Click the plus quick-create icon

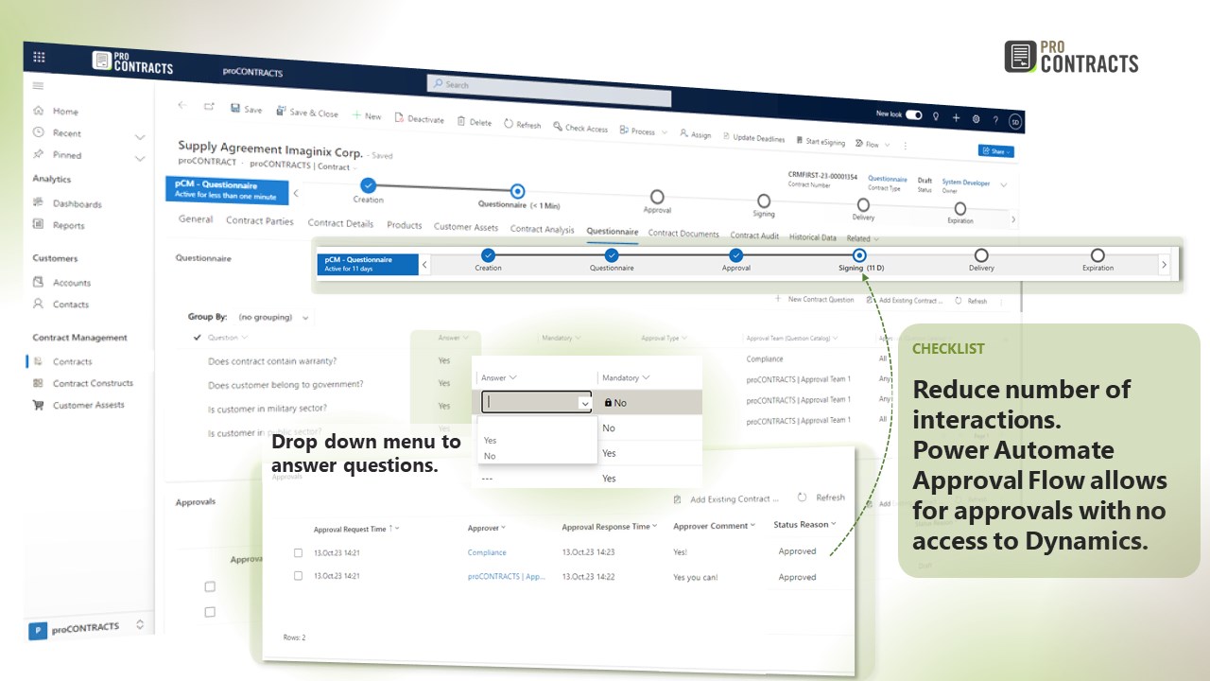tap(956, 118)
